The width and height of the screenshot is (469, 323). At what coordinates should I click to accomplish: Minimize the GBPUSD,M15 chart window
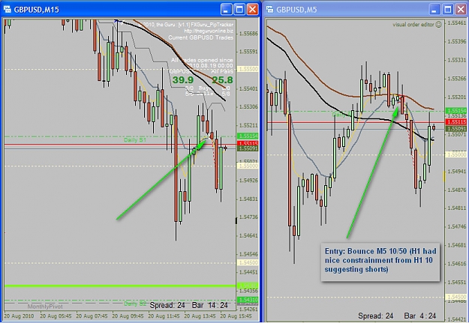(x=226, y=10)
